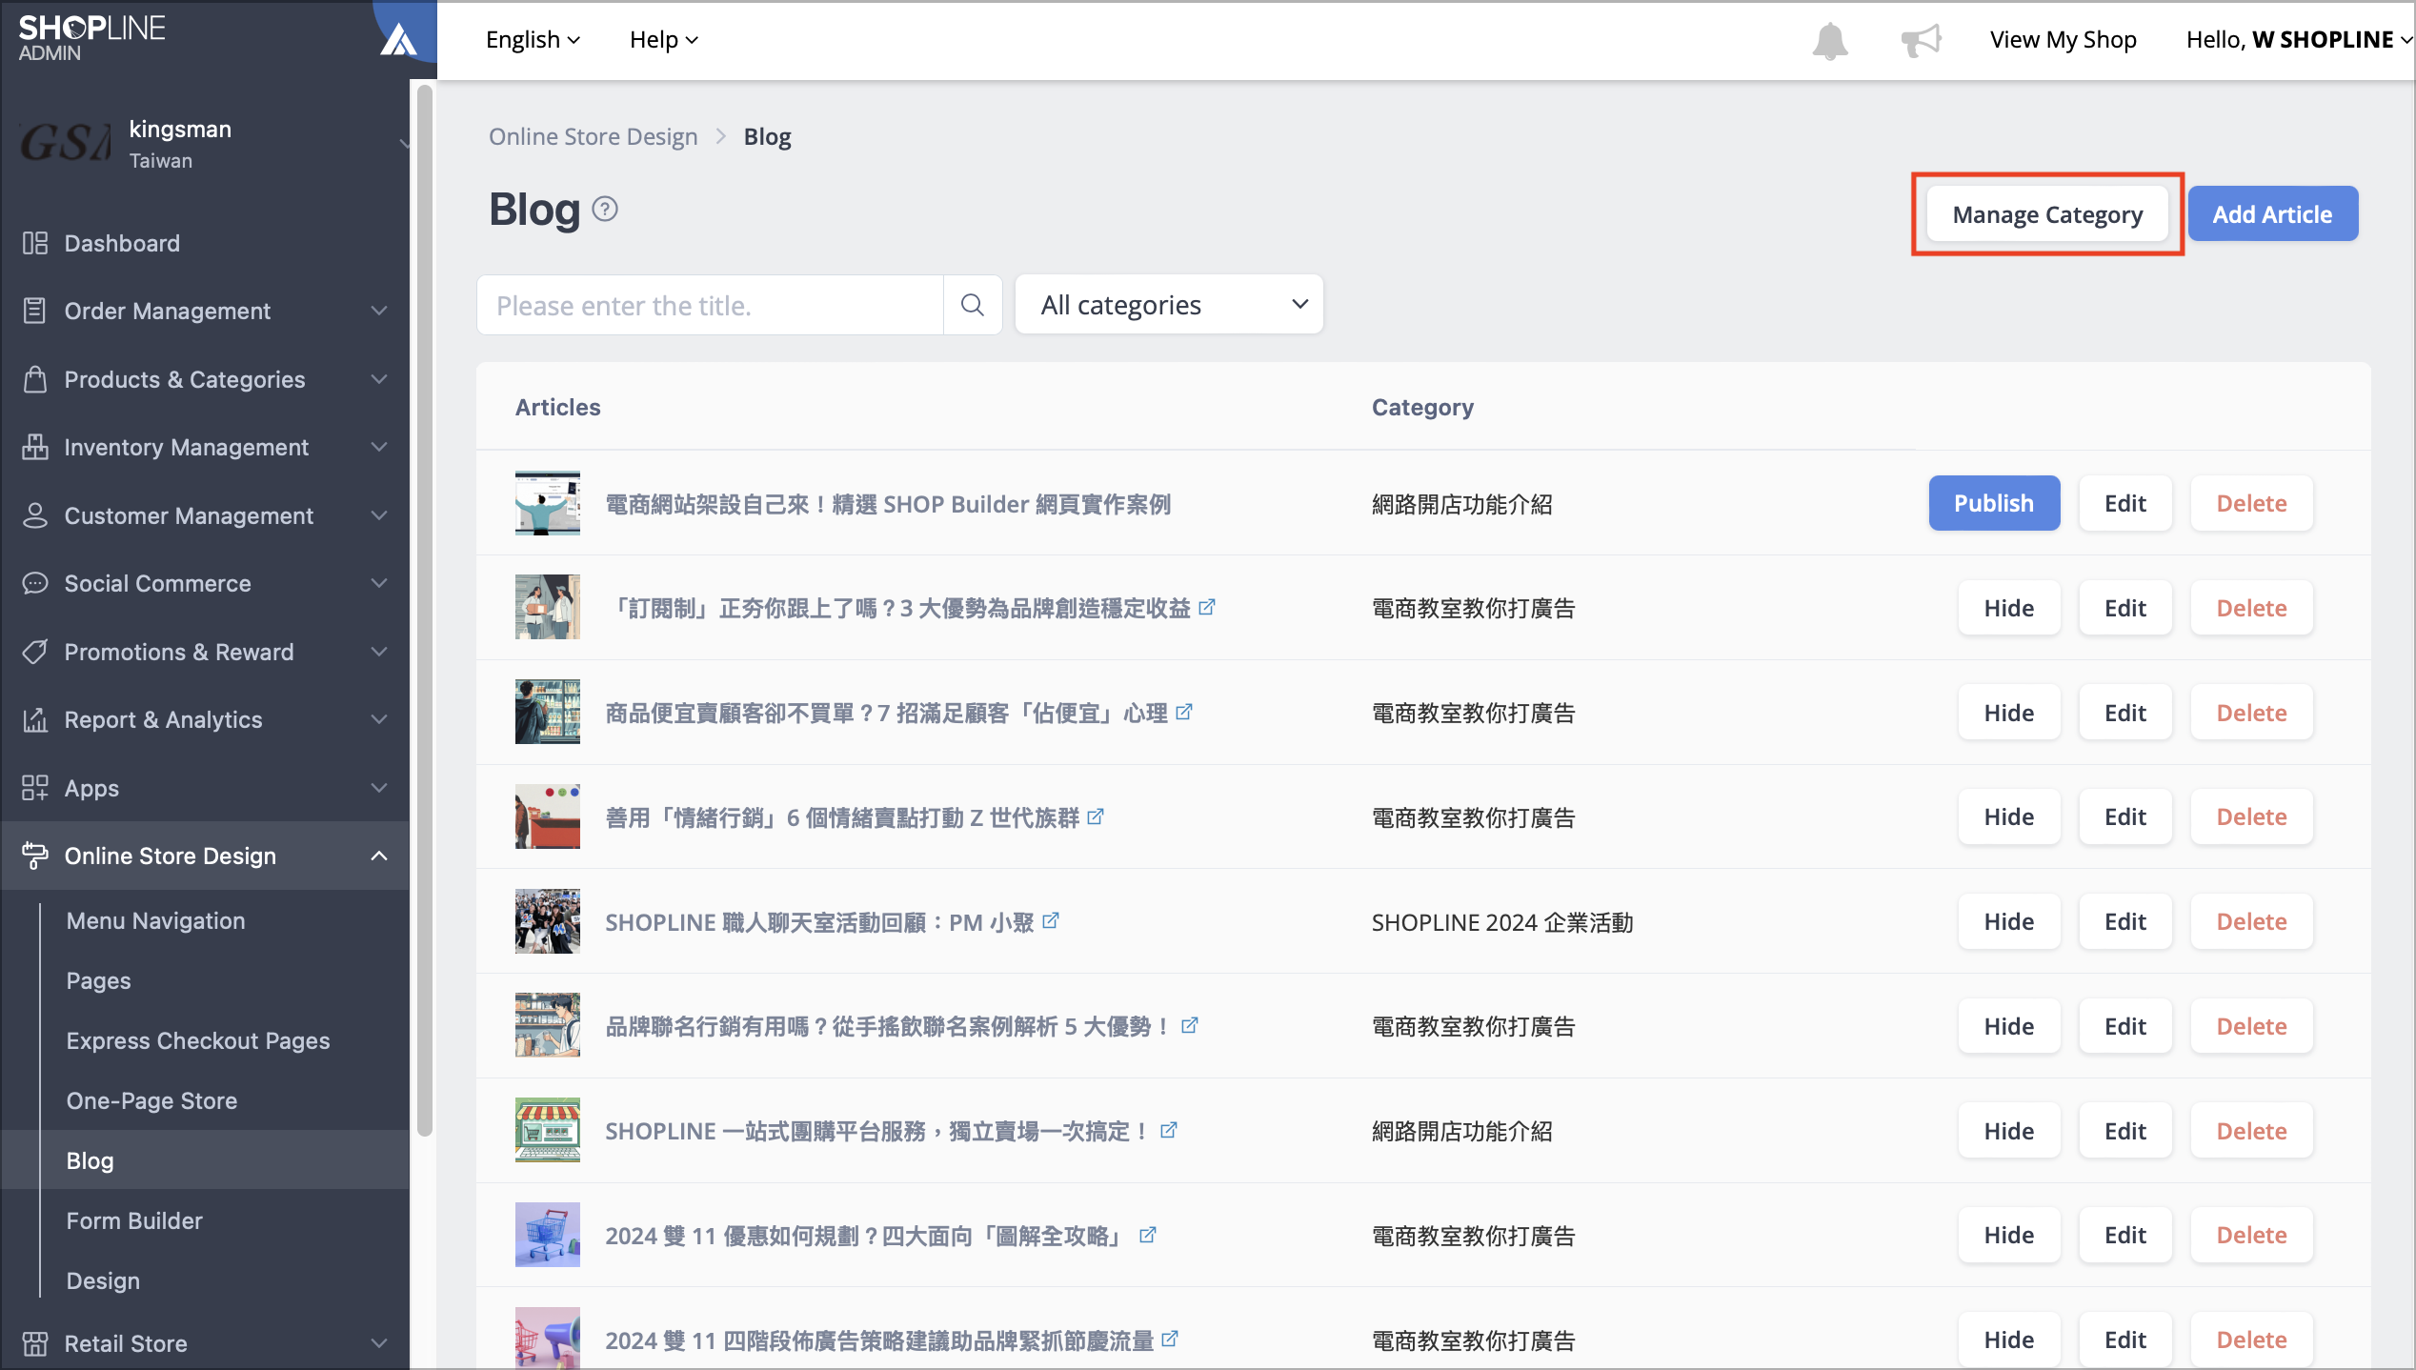Click the Order Management clipboard icon
Image resolution: width=2416 pixels, height=1370 pixels.
click(35, 311)
